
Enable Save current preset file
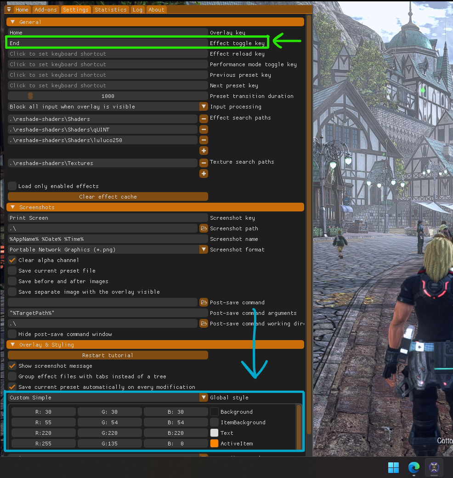point(12,271)
